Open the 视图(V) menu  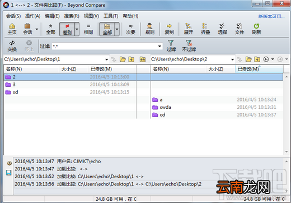coord(91,16)
